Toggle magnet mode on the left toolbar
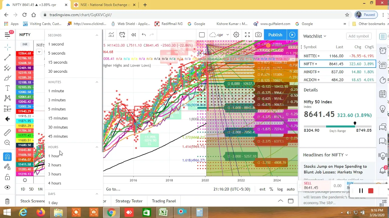This screenshot has width=389, height=218. [x=8, y=157]
